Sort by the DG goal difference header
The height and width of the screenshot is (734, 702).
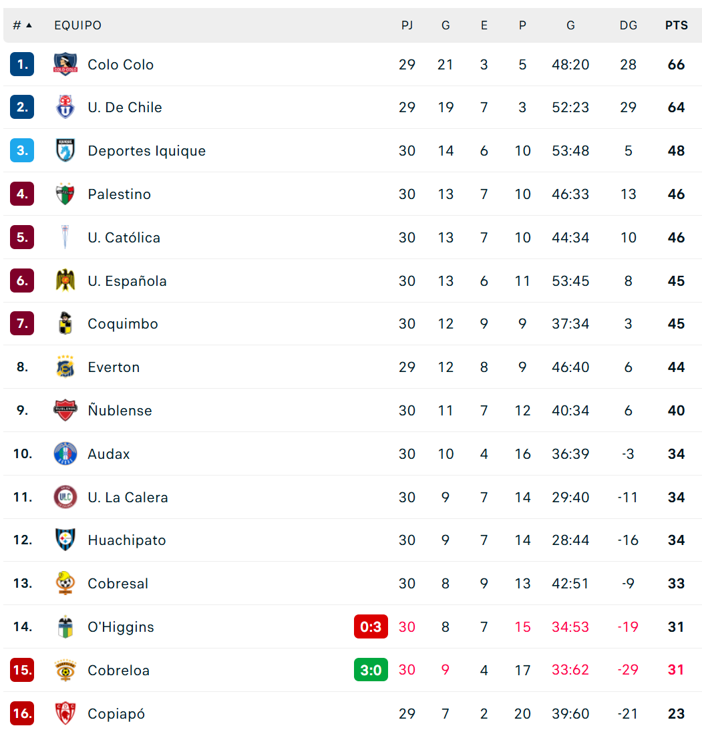click(x=628, y=25)
